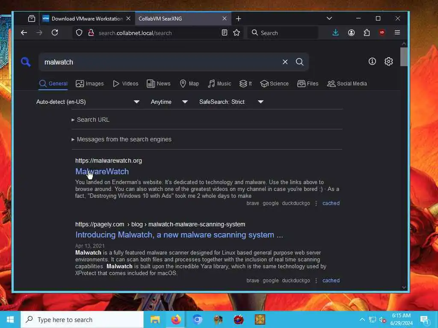This screenshot has width=438, height=328.
Task: Select the Map search category
Action: 189,83
